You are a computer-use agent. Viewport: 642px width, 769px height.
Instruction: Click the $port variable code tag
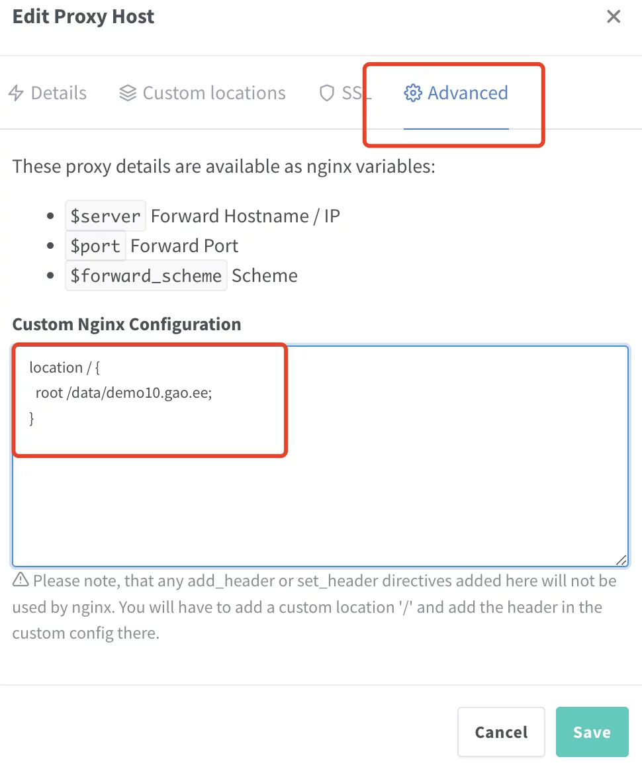tap(95, 246)
